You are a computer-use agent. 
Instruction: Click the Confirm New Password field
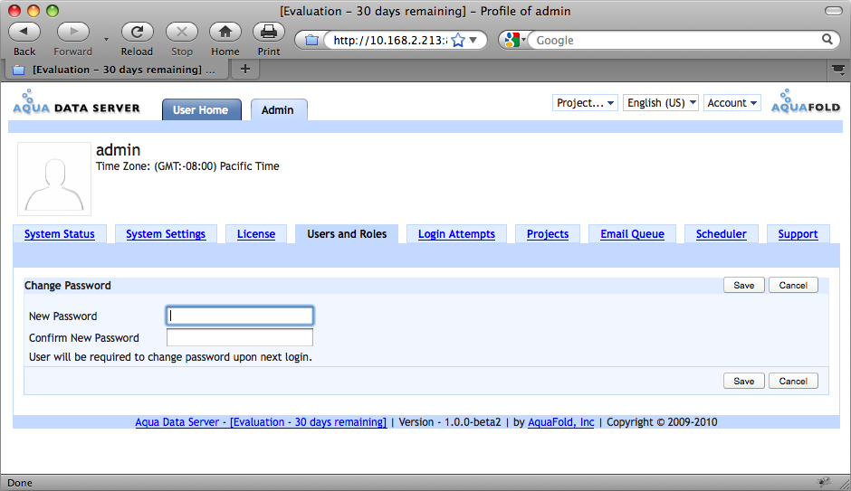pyautogui.click(x=240, y=337)
